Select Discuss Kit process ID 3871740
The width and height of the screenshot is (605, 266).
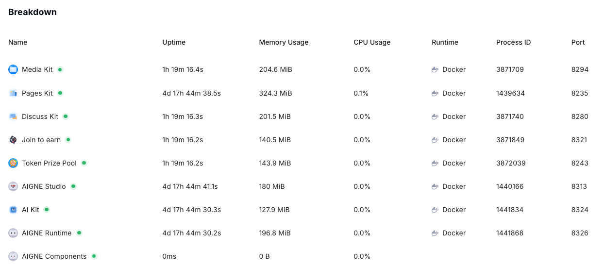pyautogui.click(x=510, y=116)
